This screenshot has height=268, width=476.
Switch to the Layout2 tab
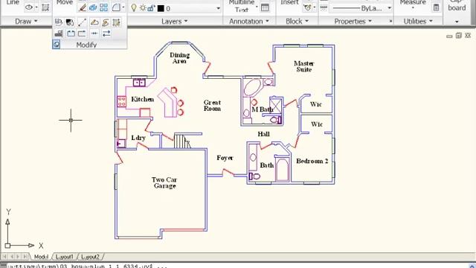[90, 257]
